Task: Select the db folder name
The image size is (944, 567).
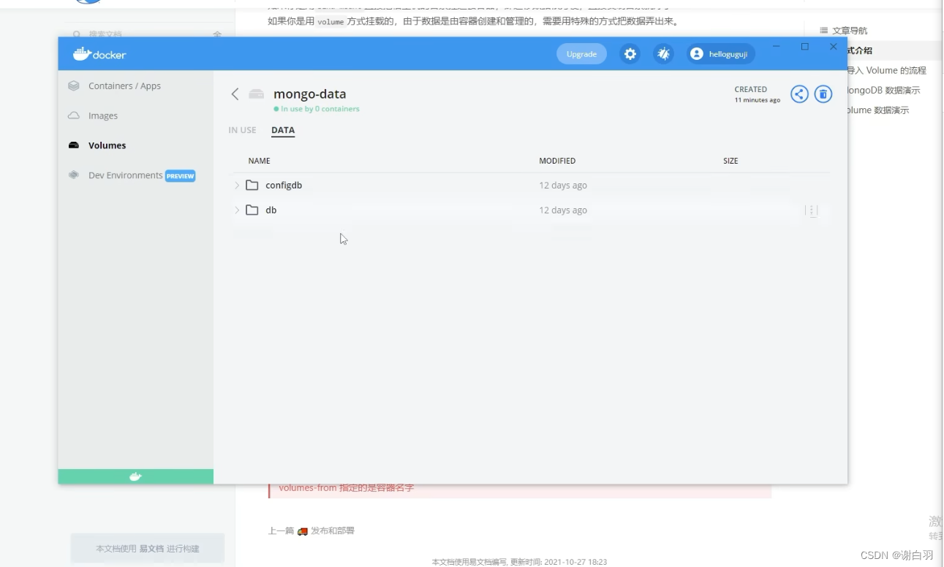Action: point(271,210)
